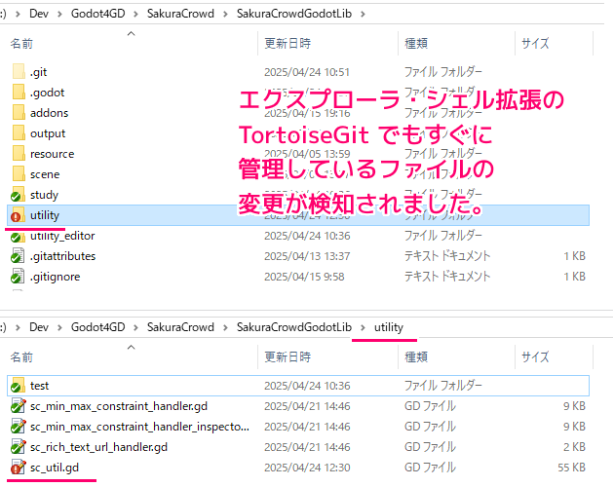The height and width of the screenshot is (487, 614).
Task: Select the .git folder name
Action: [38, 72]
